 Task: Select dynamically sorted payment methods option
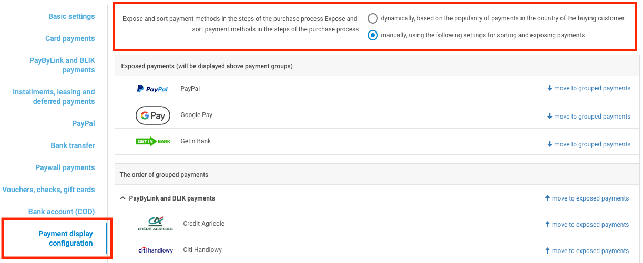(373, 18)
